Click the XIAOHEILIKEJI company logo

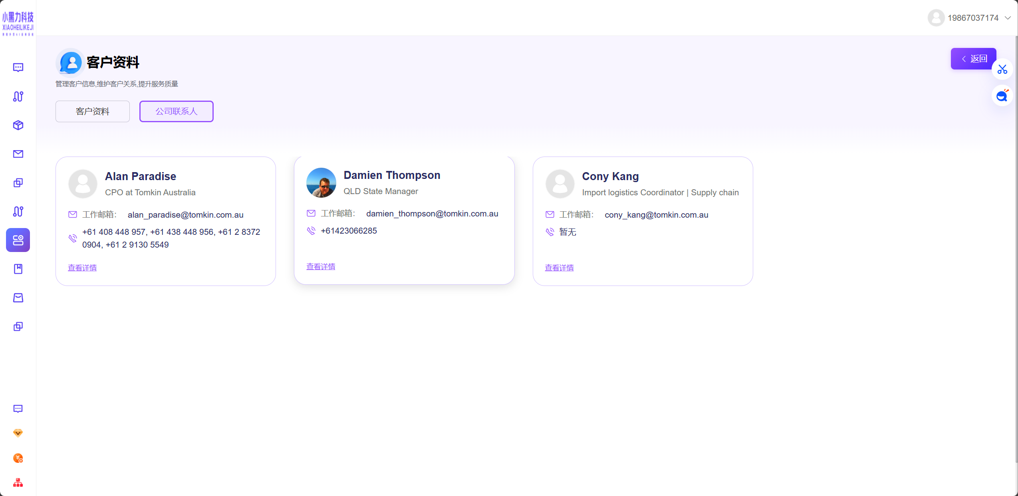pos(18,23)
